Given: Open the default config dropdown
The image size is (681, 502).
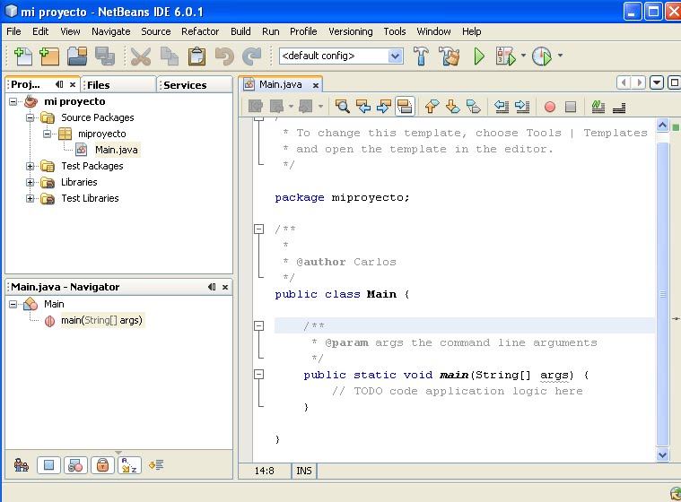Looking at the screenshot, I should pos(395,56).
